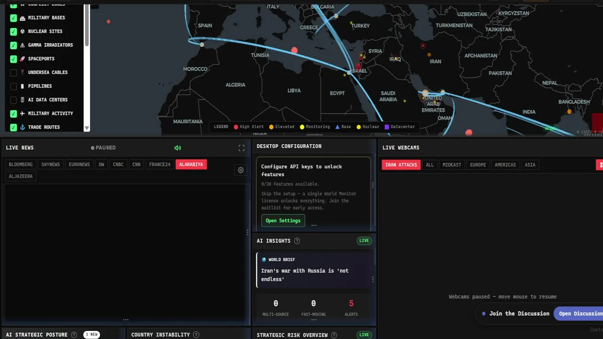Click the AI Insights LIVE badge
603x339 pixels.
coord(364,241)
